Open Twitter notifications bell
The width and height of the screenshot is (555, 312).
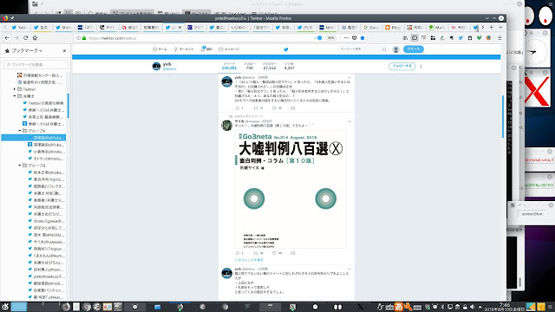tap(206, 49)
